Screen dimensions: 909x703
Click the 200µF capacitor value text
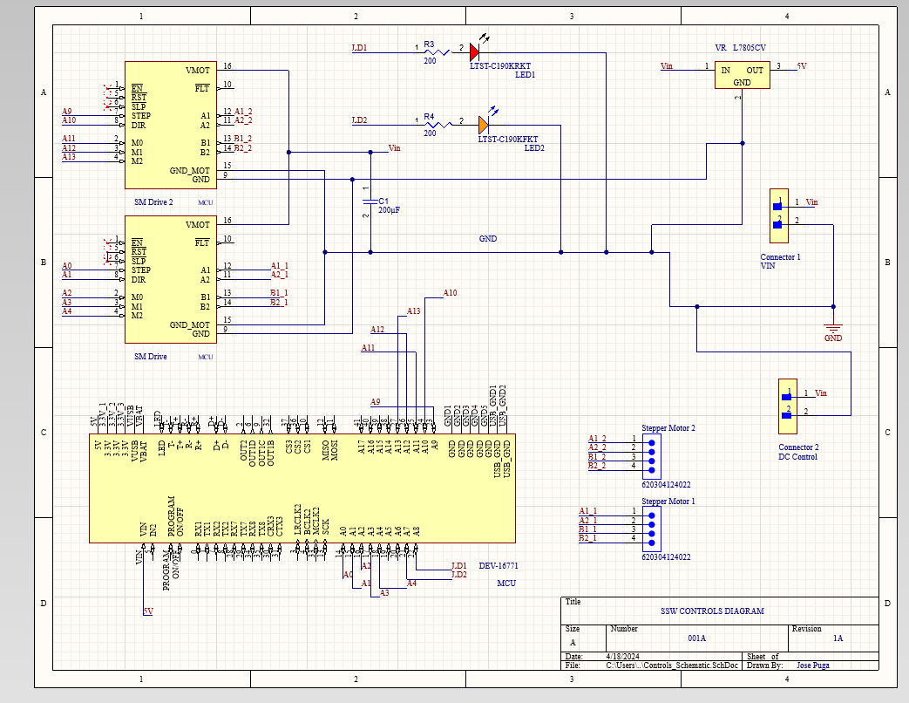390,210
